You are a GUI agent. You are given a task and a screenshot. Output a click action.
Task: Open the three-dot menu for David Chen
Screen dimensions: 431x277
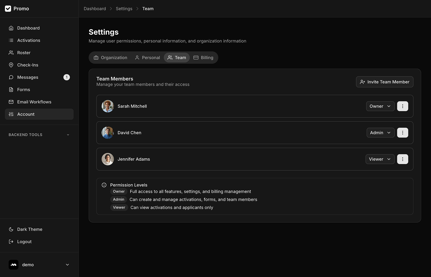(402, 133)
